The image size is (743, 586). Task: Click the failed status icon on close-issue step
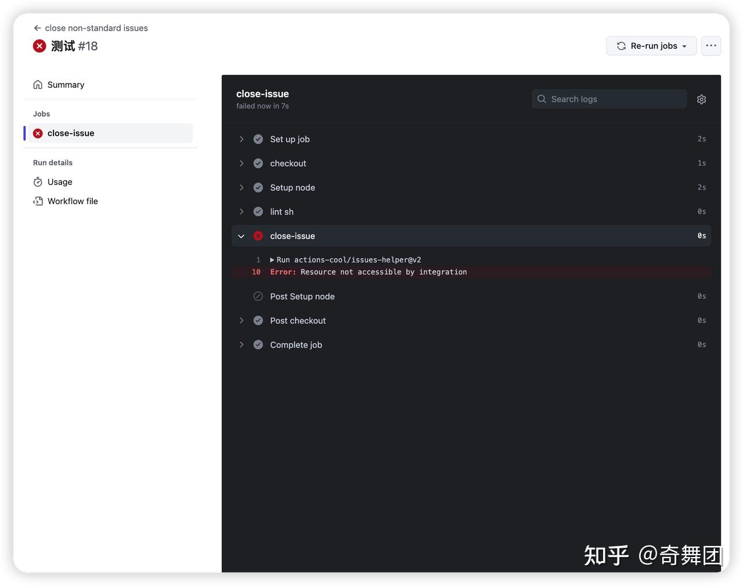click(x=258, y=236)
